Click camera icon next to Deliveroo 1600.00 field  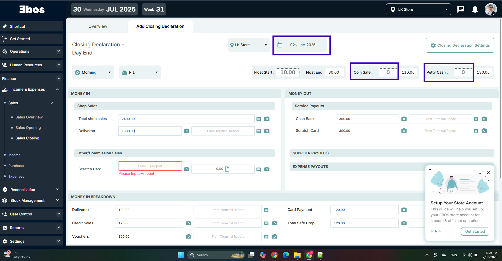(x=186, y=131)
